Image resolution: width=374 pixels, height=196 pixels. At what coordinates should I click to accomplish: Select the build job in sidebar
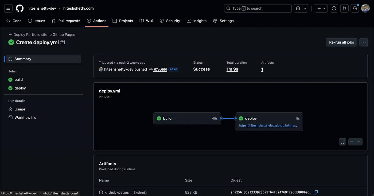pos(18,80)
